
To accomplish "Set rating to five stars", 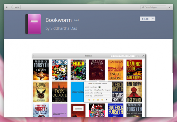I will point(107,100).
